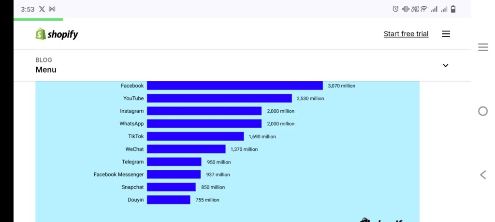Tap the Android back arrow button

(483, 175)
